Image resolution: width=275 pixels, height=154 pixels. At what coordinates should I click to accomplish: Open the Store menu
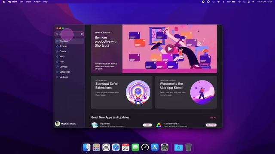coord(28,2)
